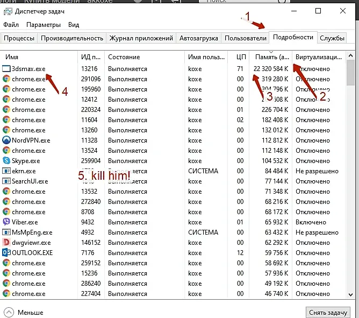Click the NordVPN.exe process icon
359x318 pixels.
pyautogui.click(x=6, y=140)
